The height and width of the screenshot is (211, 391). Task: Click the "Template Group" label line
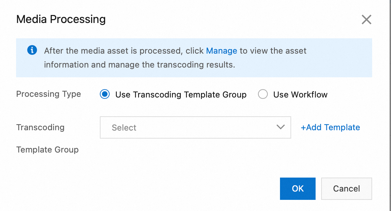click(47, 150)
